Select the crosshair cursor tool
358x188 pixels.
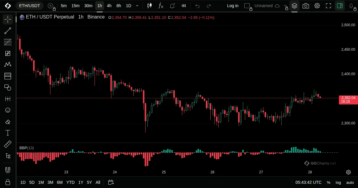[x=8, y=19]
